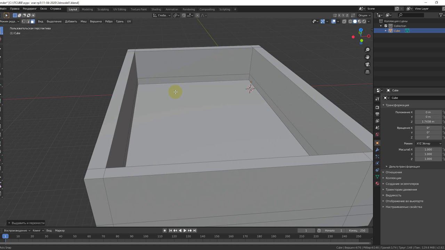Open the Грань menu in viewport header
This screenshot has height=250, width=445.
[x=120, y=22]
